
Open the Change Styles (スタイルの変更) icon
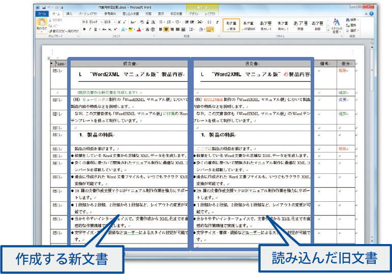tap(336, 25)
